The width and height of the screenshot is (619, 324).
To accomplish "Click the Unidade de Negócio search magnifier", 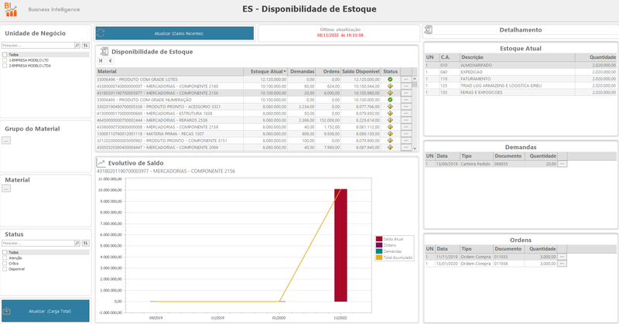I will [77, 46].
